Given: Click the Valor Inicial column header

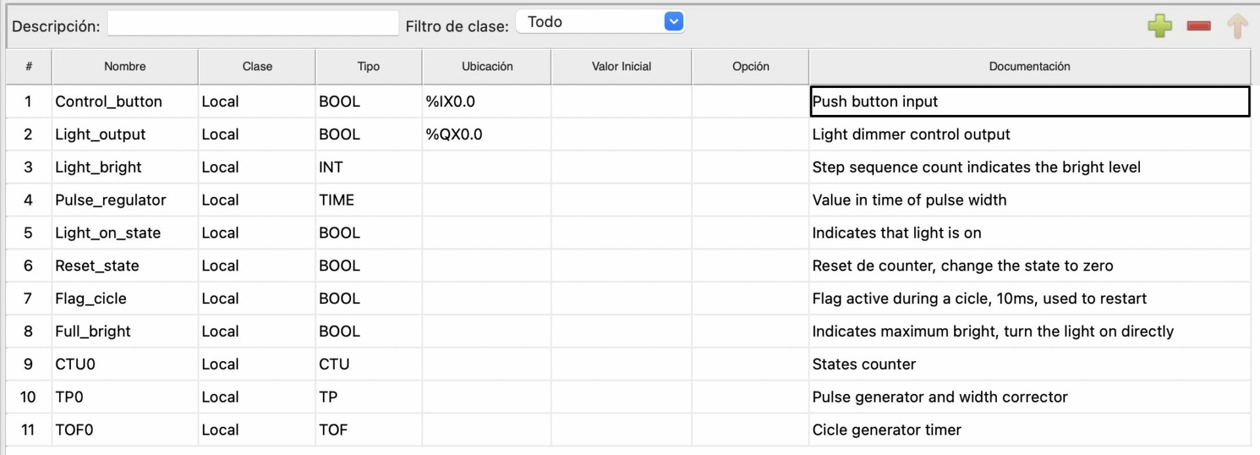Looking at the screenshot, I should [621, 66].
